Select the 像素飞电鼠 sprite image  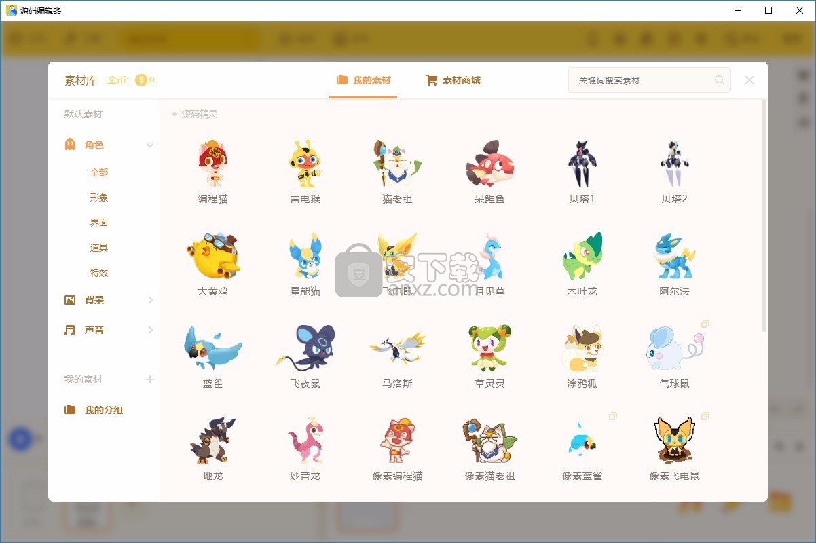(674, 441)
